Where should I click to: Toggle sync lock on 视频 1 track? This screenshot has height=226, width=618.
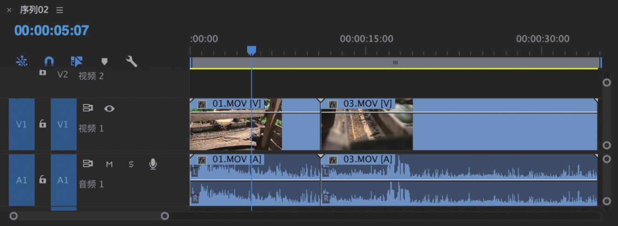point(87,108)
